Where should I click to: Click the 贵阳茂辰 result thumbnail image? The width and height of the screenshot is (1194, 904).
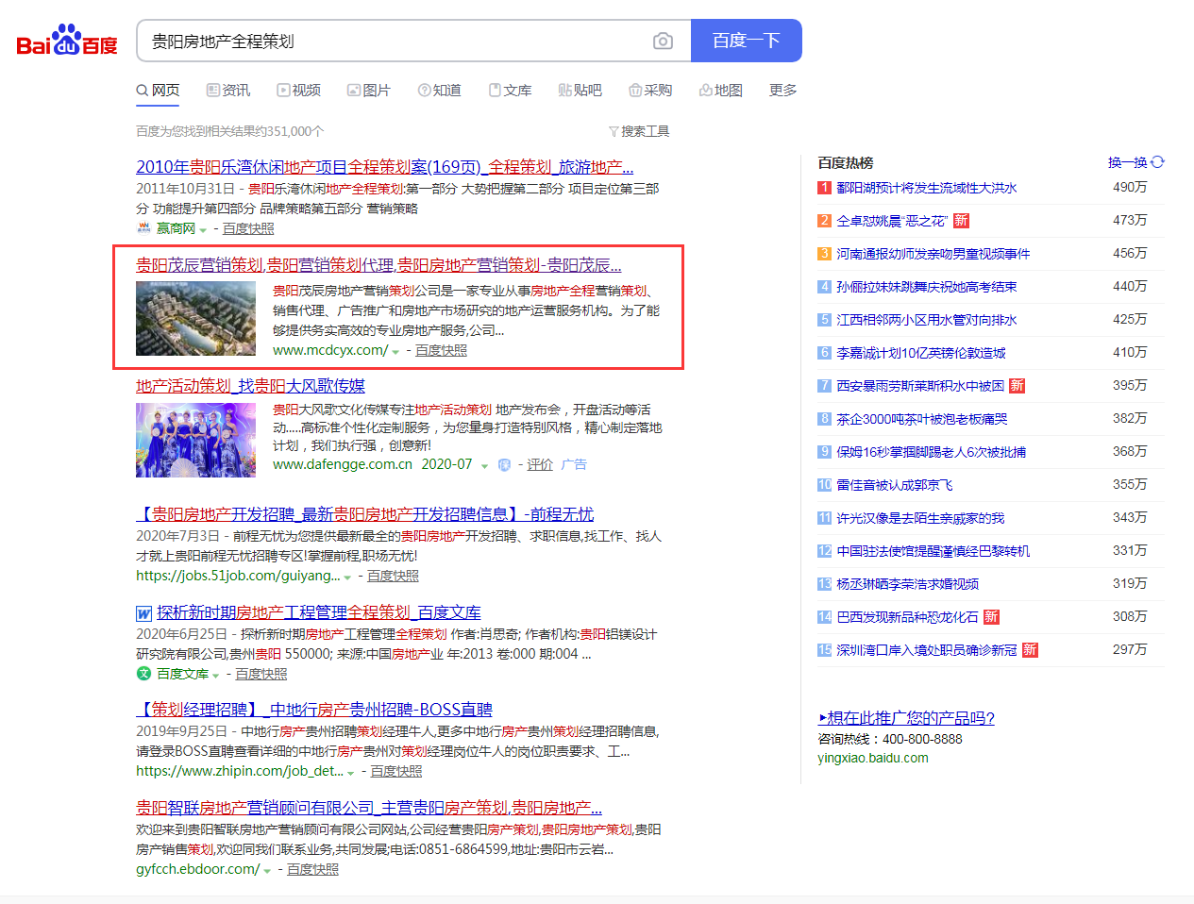[x=195, y=318]
